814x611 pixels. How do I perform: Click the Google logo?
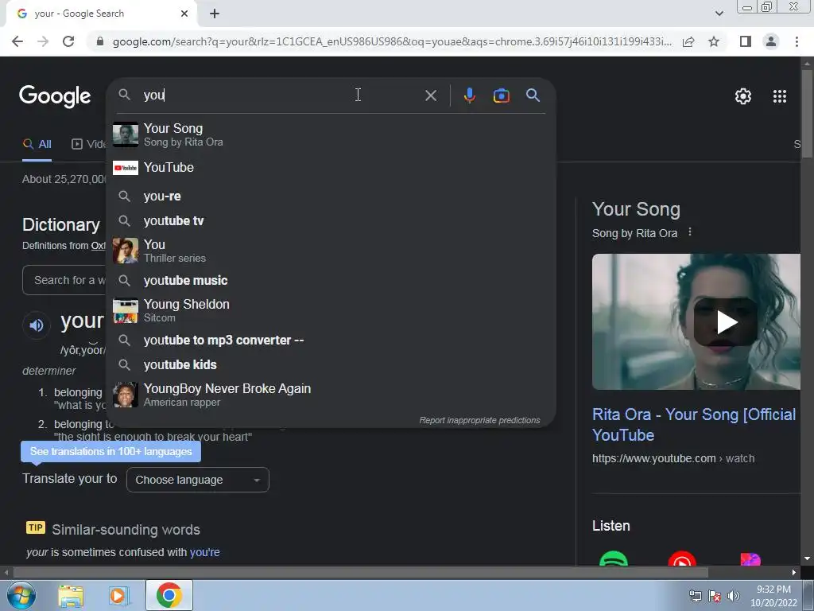pyautogui.click(x=55, y=96)
